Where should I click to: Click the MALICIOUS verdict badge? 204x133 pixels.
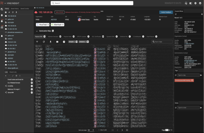pyautogui.click(x=60, y=12)
